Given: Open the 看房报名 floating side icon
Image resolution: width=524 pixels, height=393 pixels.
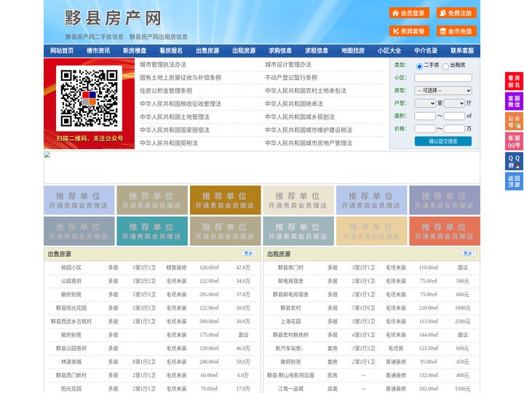Looking at the screenshot, I should click(x=514, y=82).
